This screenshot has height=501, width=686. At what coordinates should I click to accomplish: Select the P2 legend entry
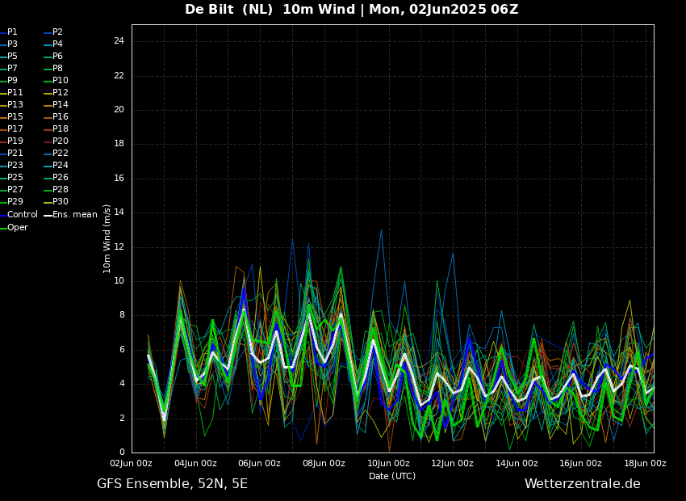57,32
